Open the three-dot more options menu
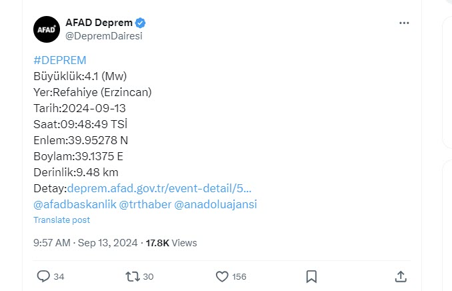Screen dimensions: 452x291 [404, 23]
